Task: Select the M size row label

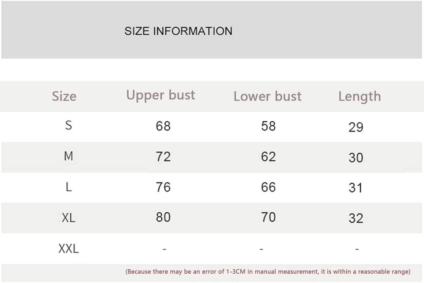Action: click(x=68, y=156)
